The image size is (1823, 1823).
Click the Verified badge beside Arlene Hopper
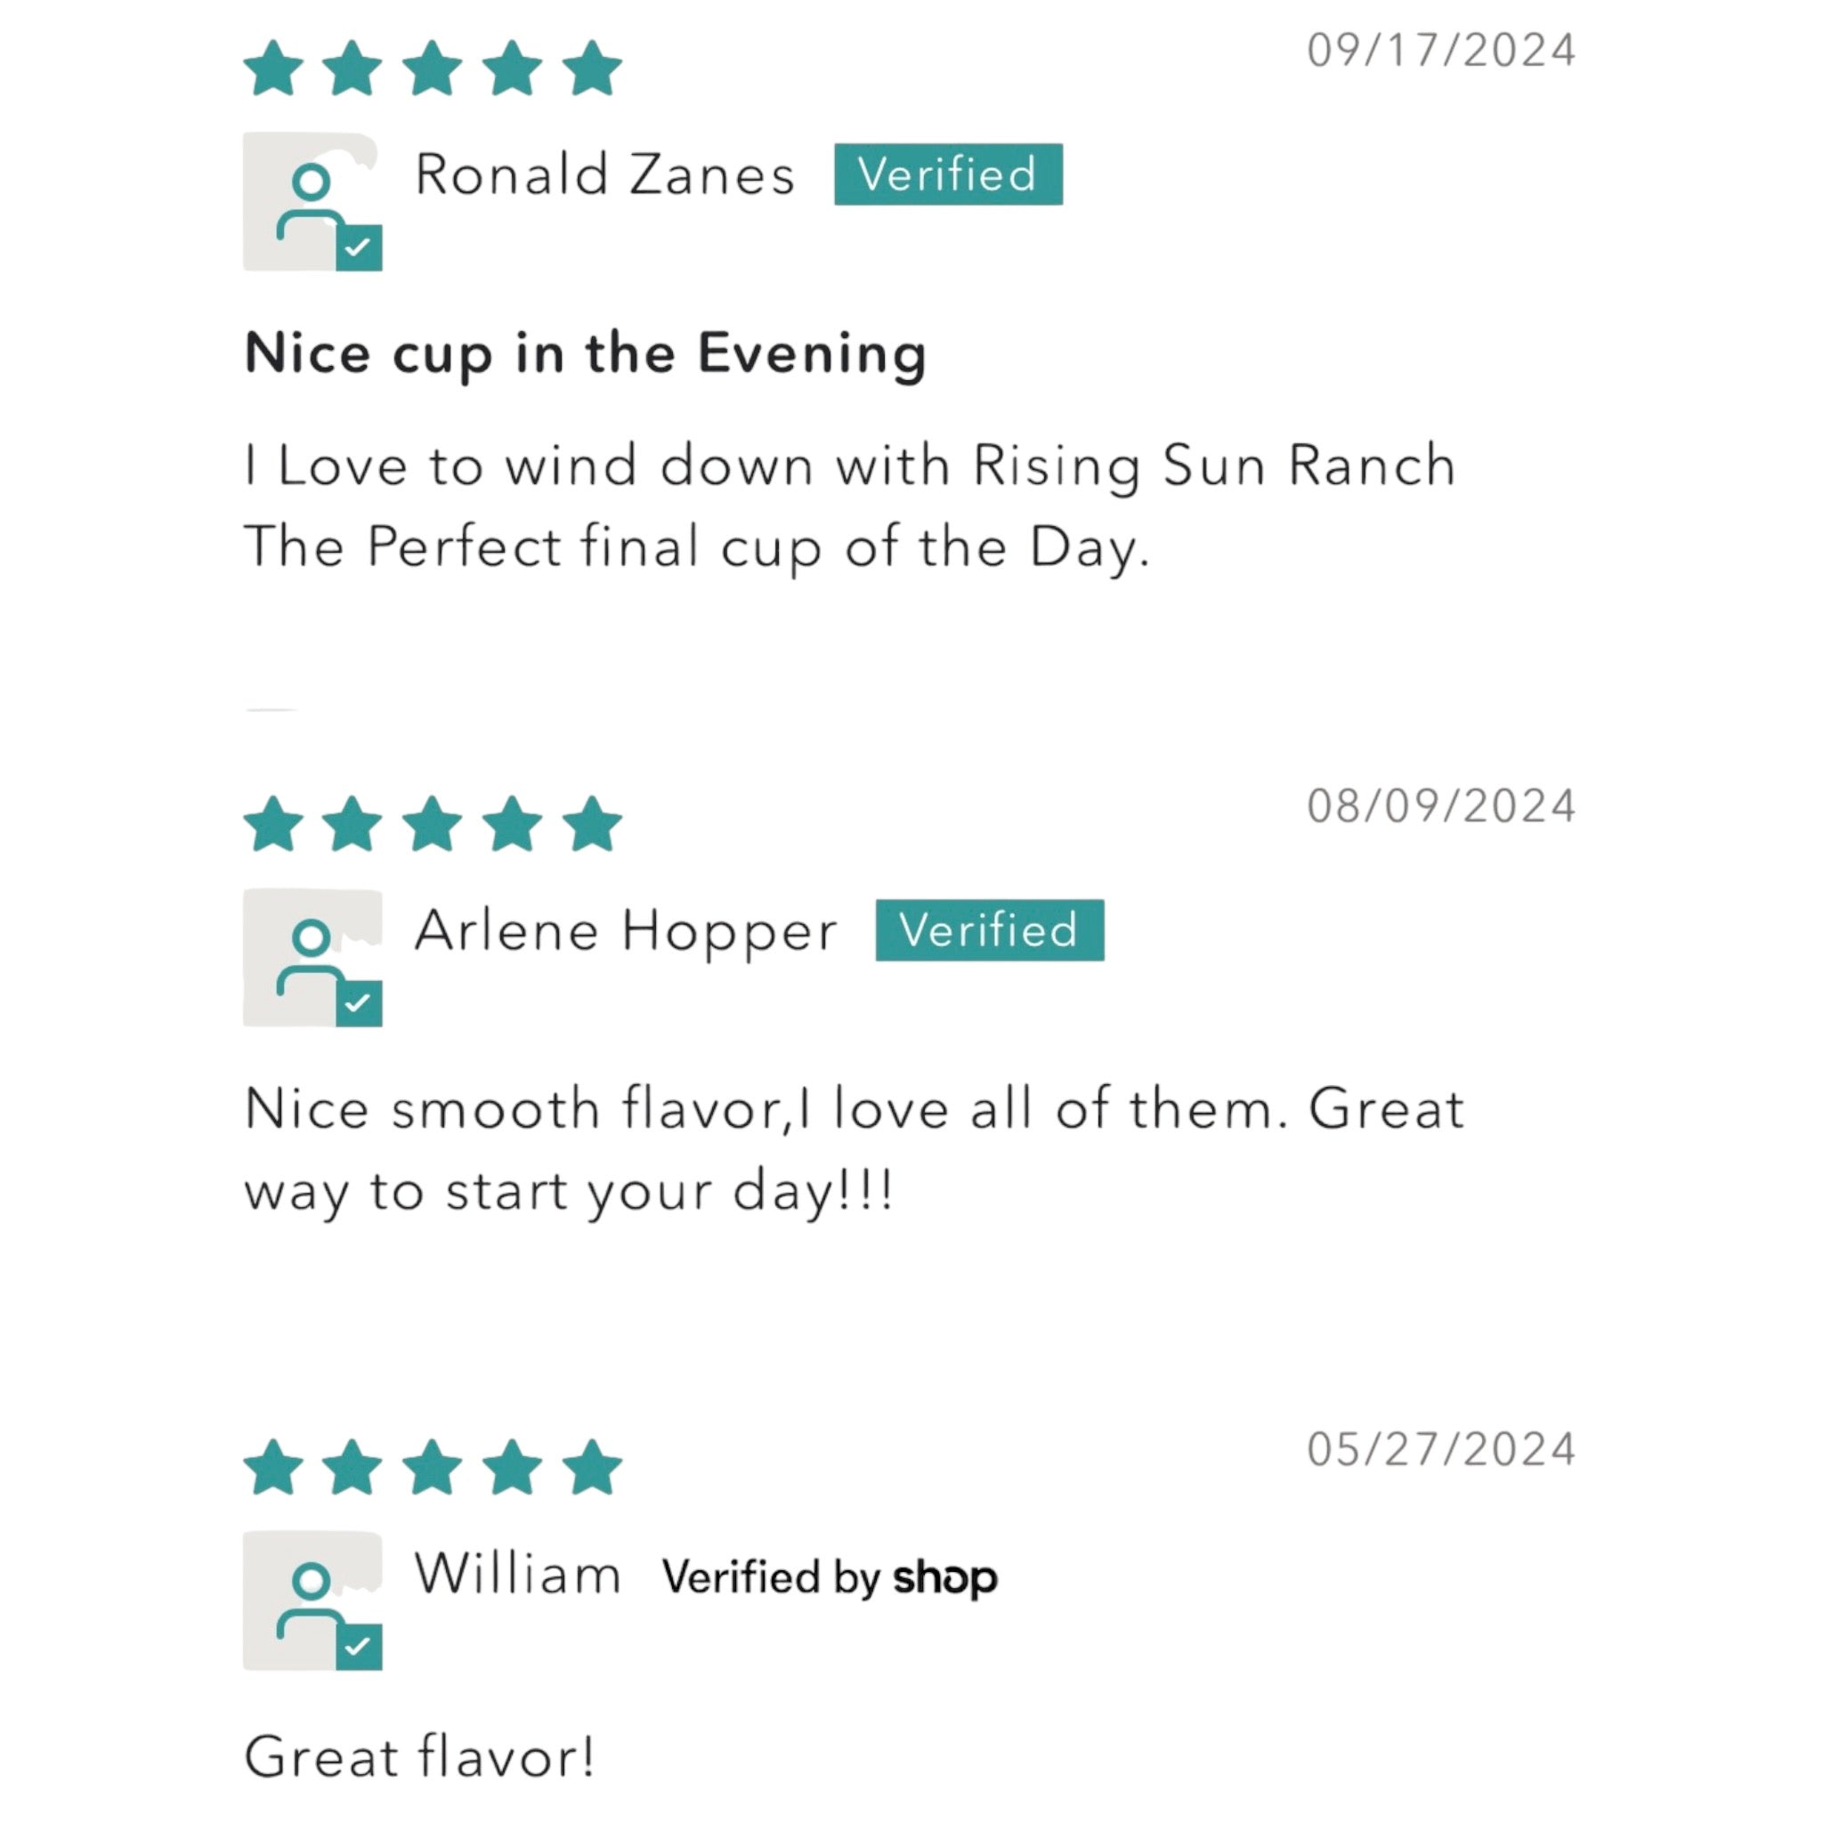click(x=989, y=930)
